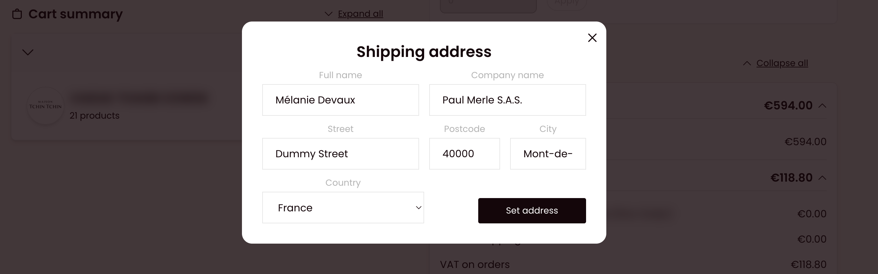This screenshot has width=878, height=274.
Task: Open the Country dropdown showing France
Action: coord(343,208)
